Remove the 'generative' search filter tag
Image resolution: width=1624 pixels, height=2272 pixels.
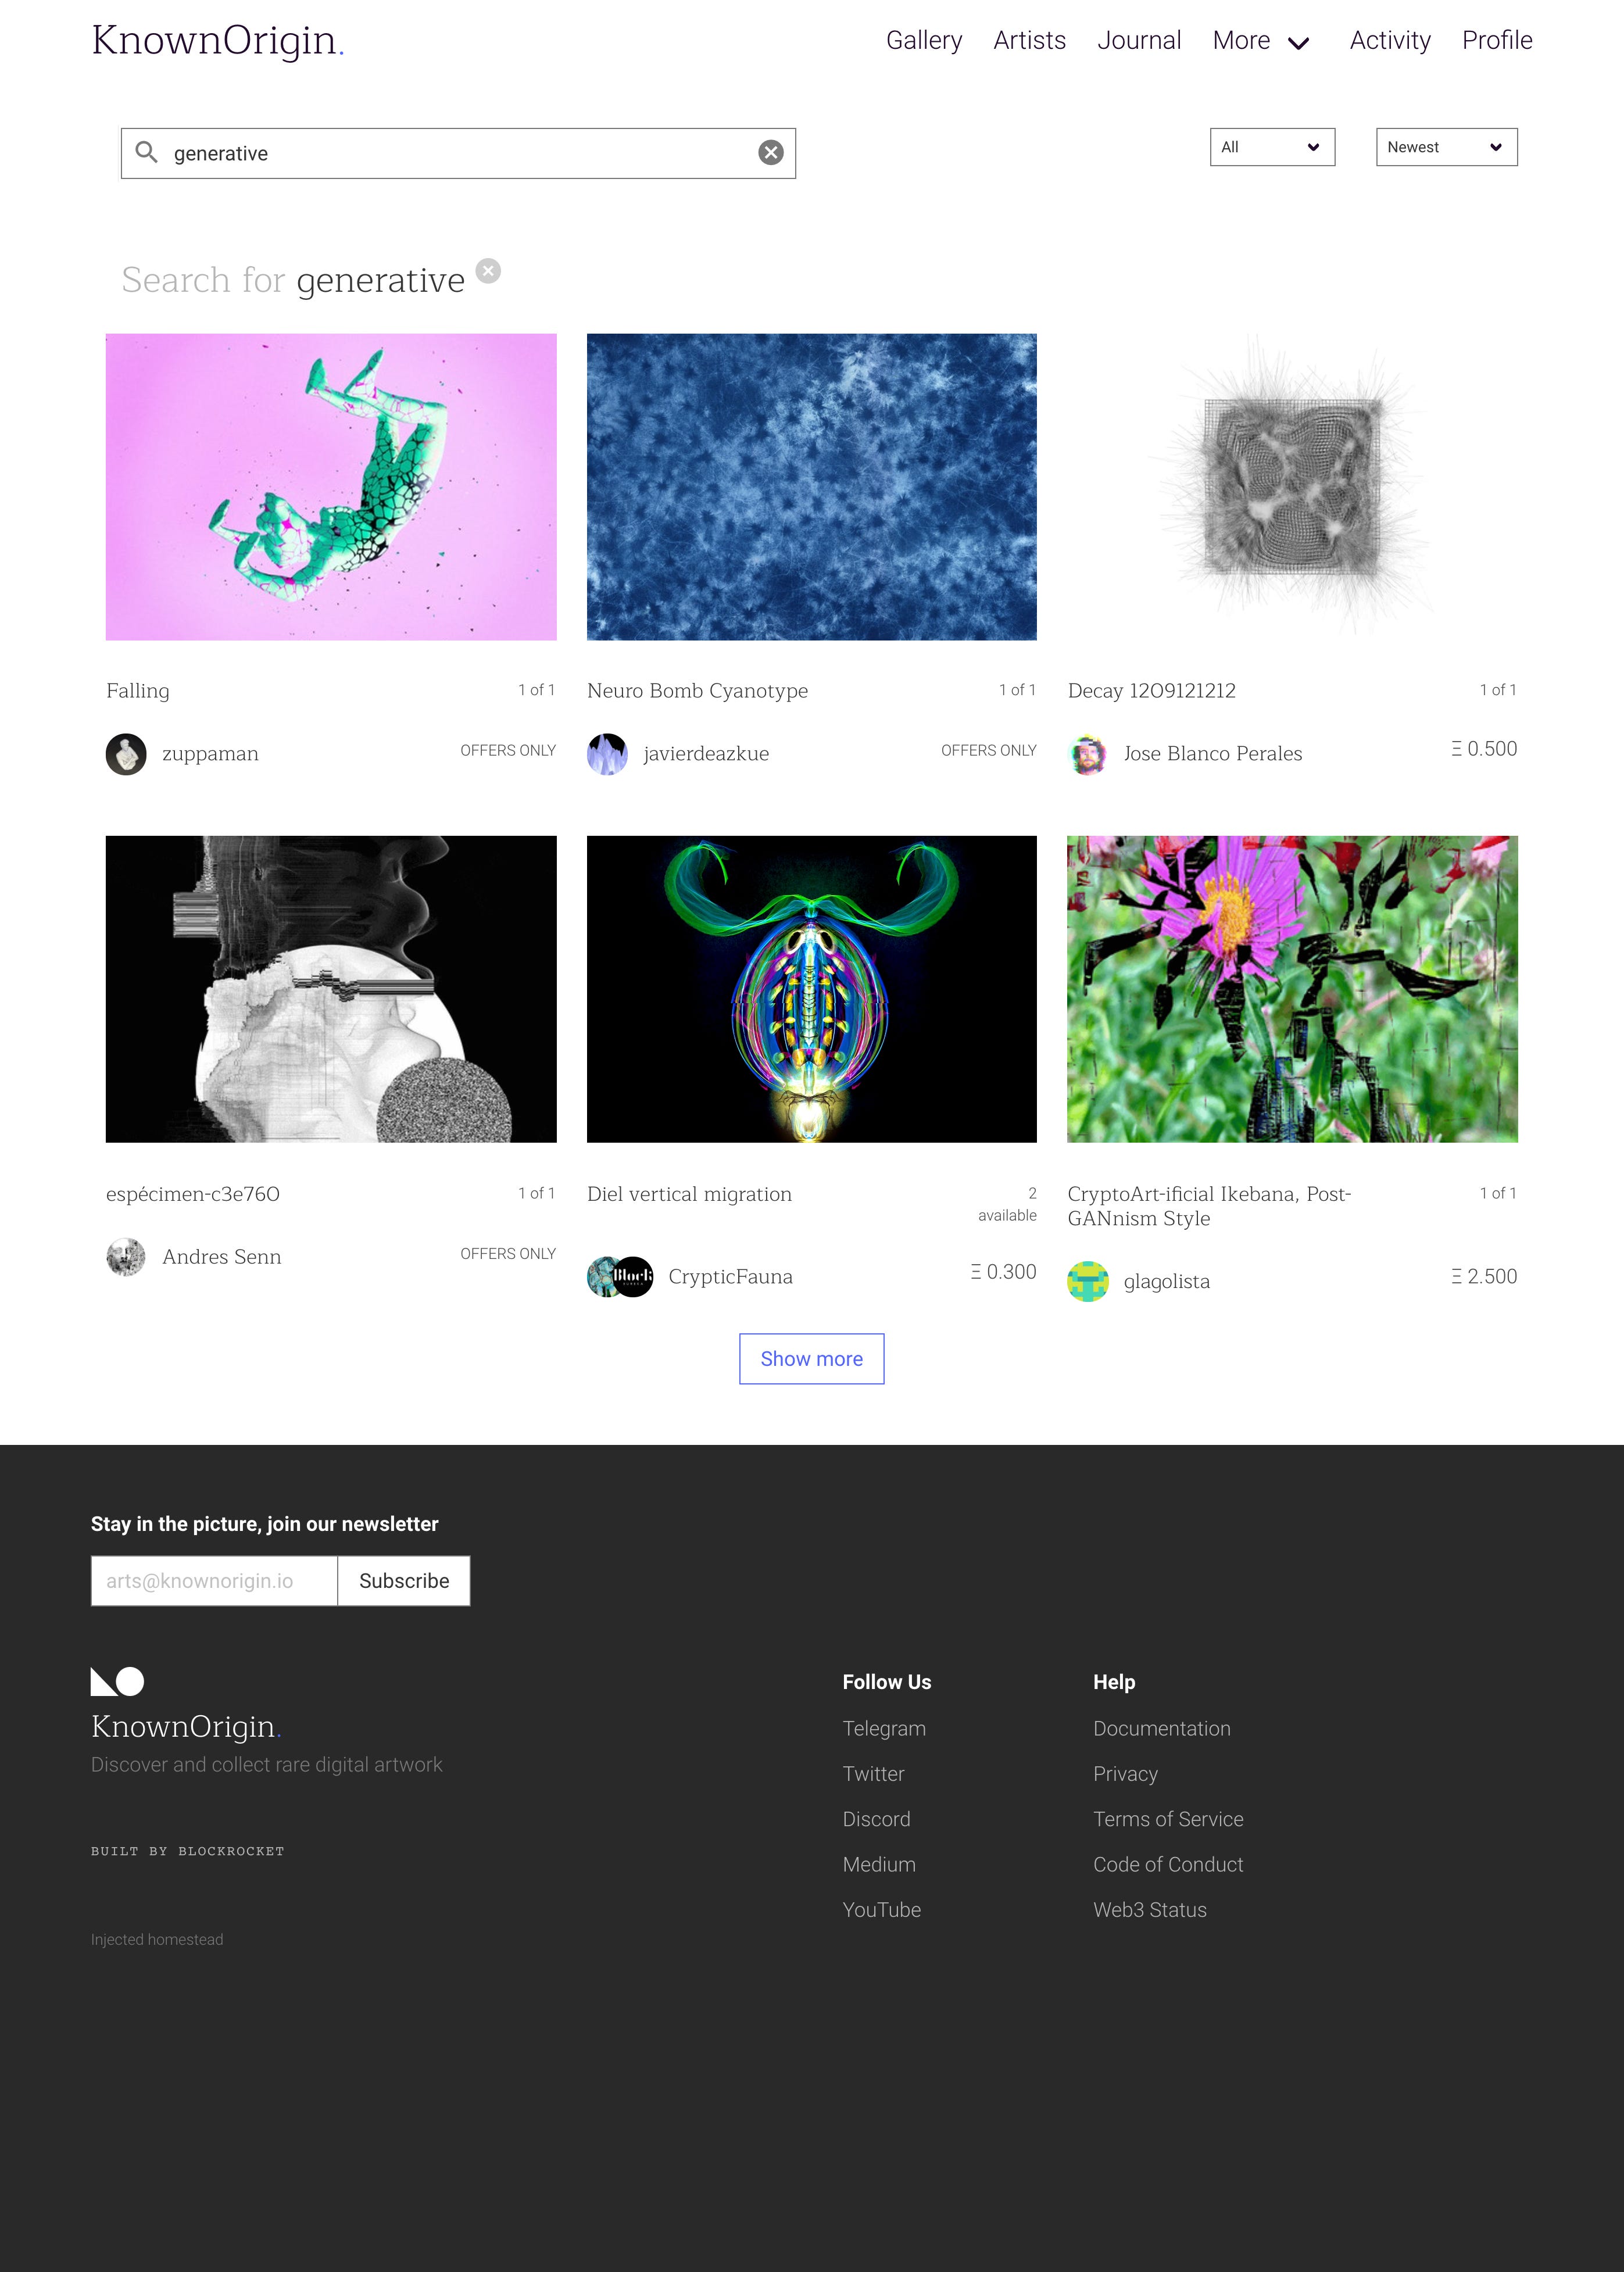[x=488, y=271]
